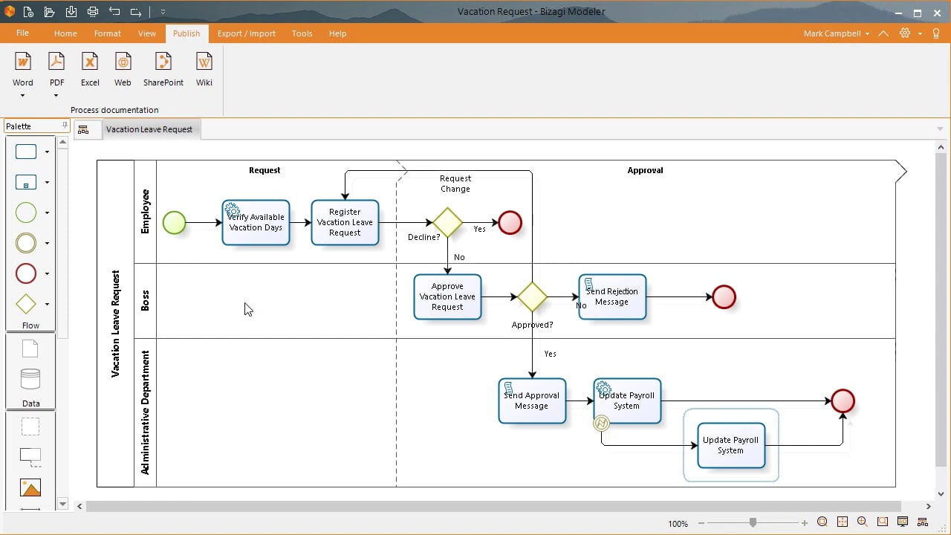The image size is (951, 535).
Task: Open the File menu
Action: [x=22, y=33]
